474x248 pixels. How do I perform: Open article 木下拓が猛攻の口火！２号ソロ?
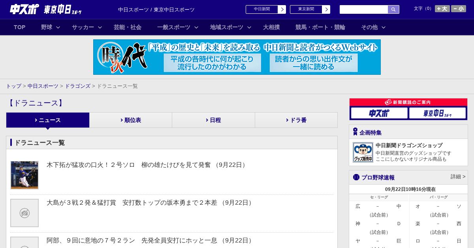(x=147, y=165)
